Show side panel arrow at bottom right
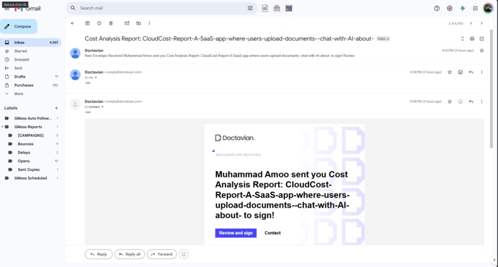Viewport: 498px width, 267px height. (x=494, y=260)
